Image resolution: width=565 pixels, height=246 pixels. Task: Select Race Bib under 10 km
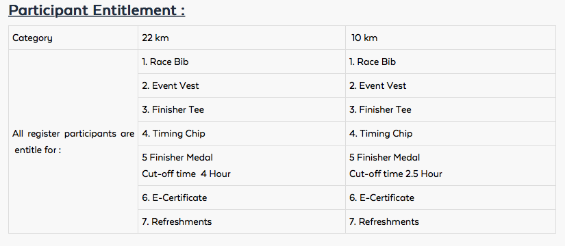[373, 62]
